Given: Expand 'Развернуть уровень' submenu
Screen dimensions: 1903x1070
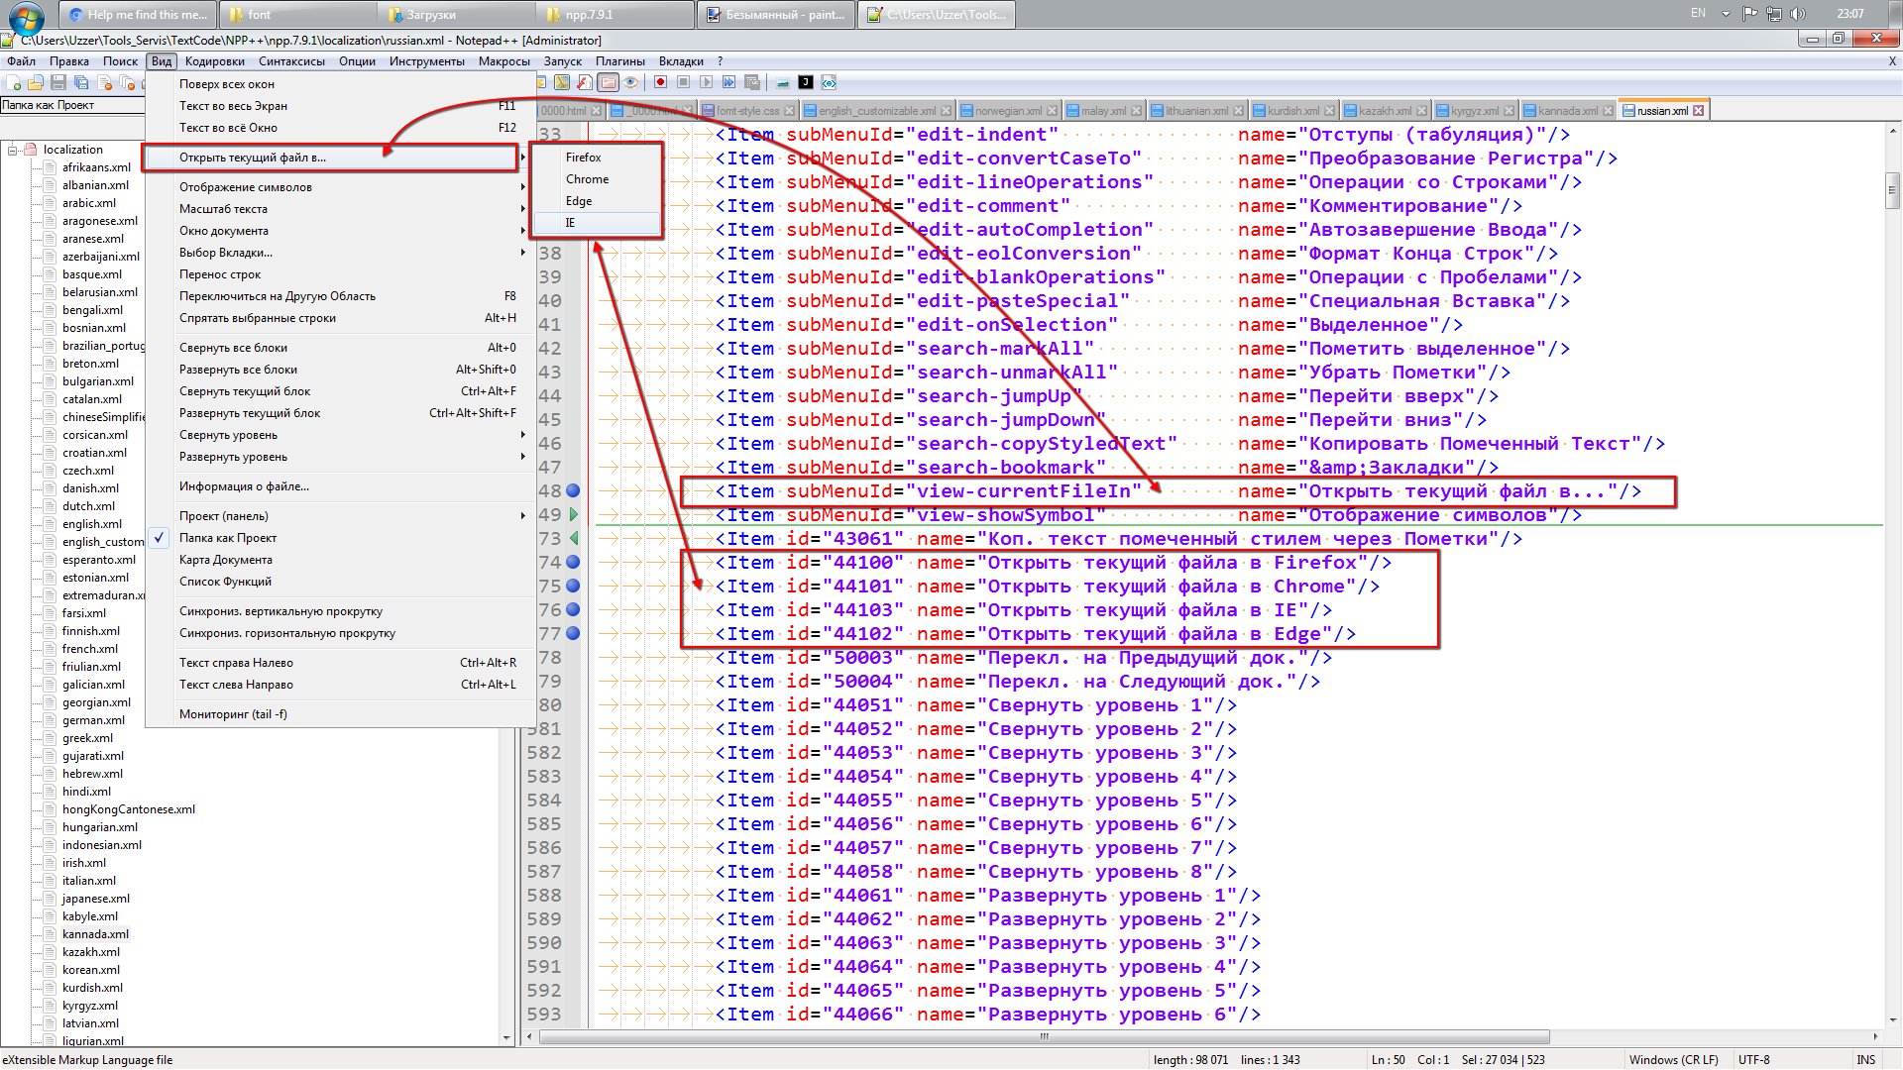Looking at the screenshot, I should coord(340,457).
